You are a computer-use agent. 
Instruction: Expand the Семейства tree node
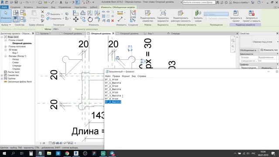pos(2,75)
